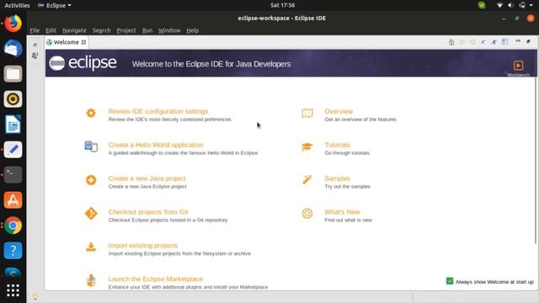Click the gear icon for IDE settings
This screenshot has height=303, width=539.
(x=91, y=113)
